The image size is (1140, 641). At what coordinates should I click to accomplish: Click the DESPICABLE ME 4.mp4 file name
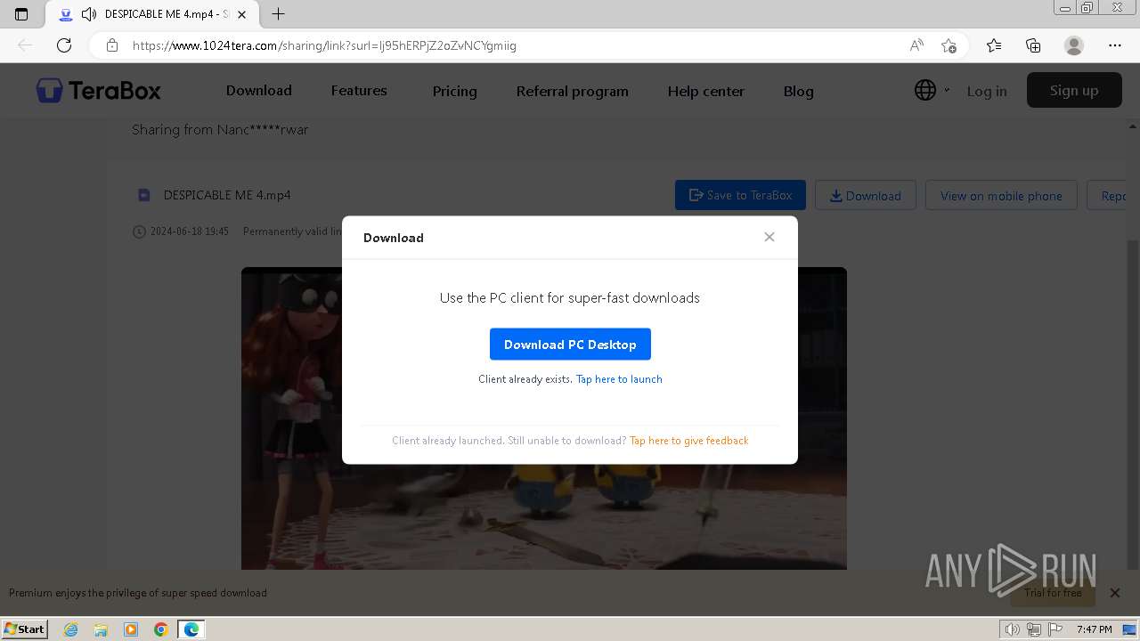(x=227, y=195)
